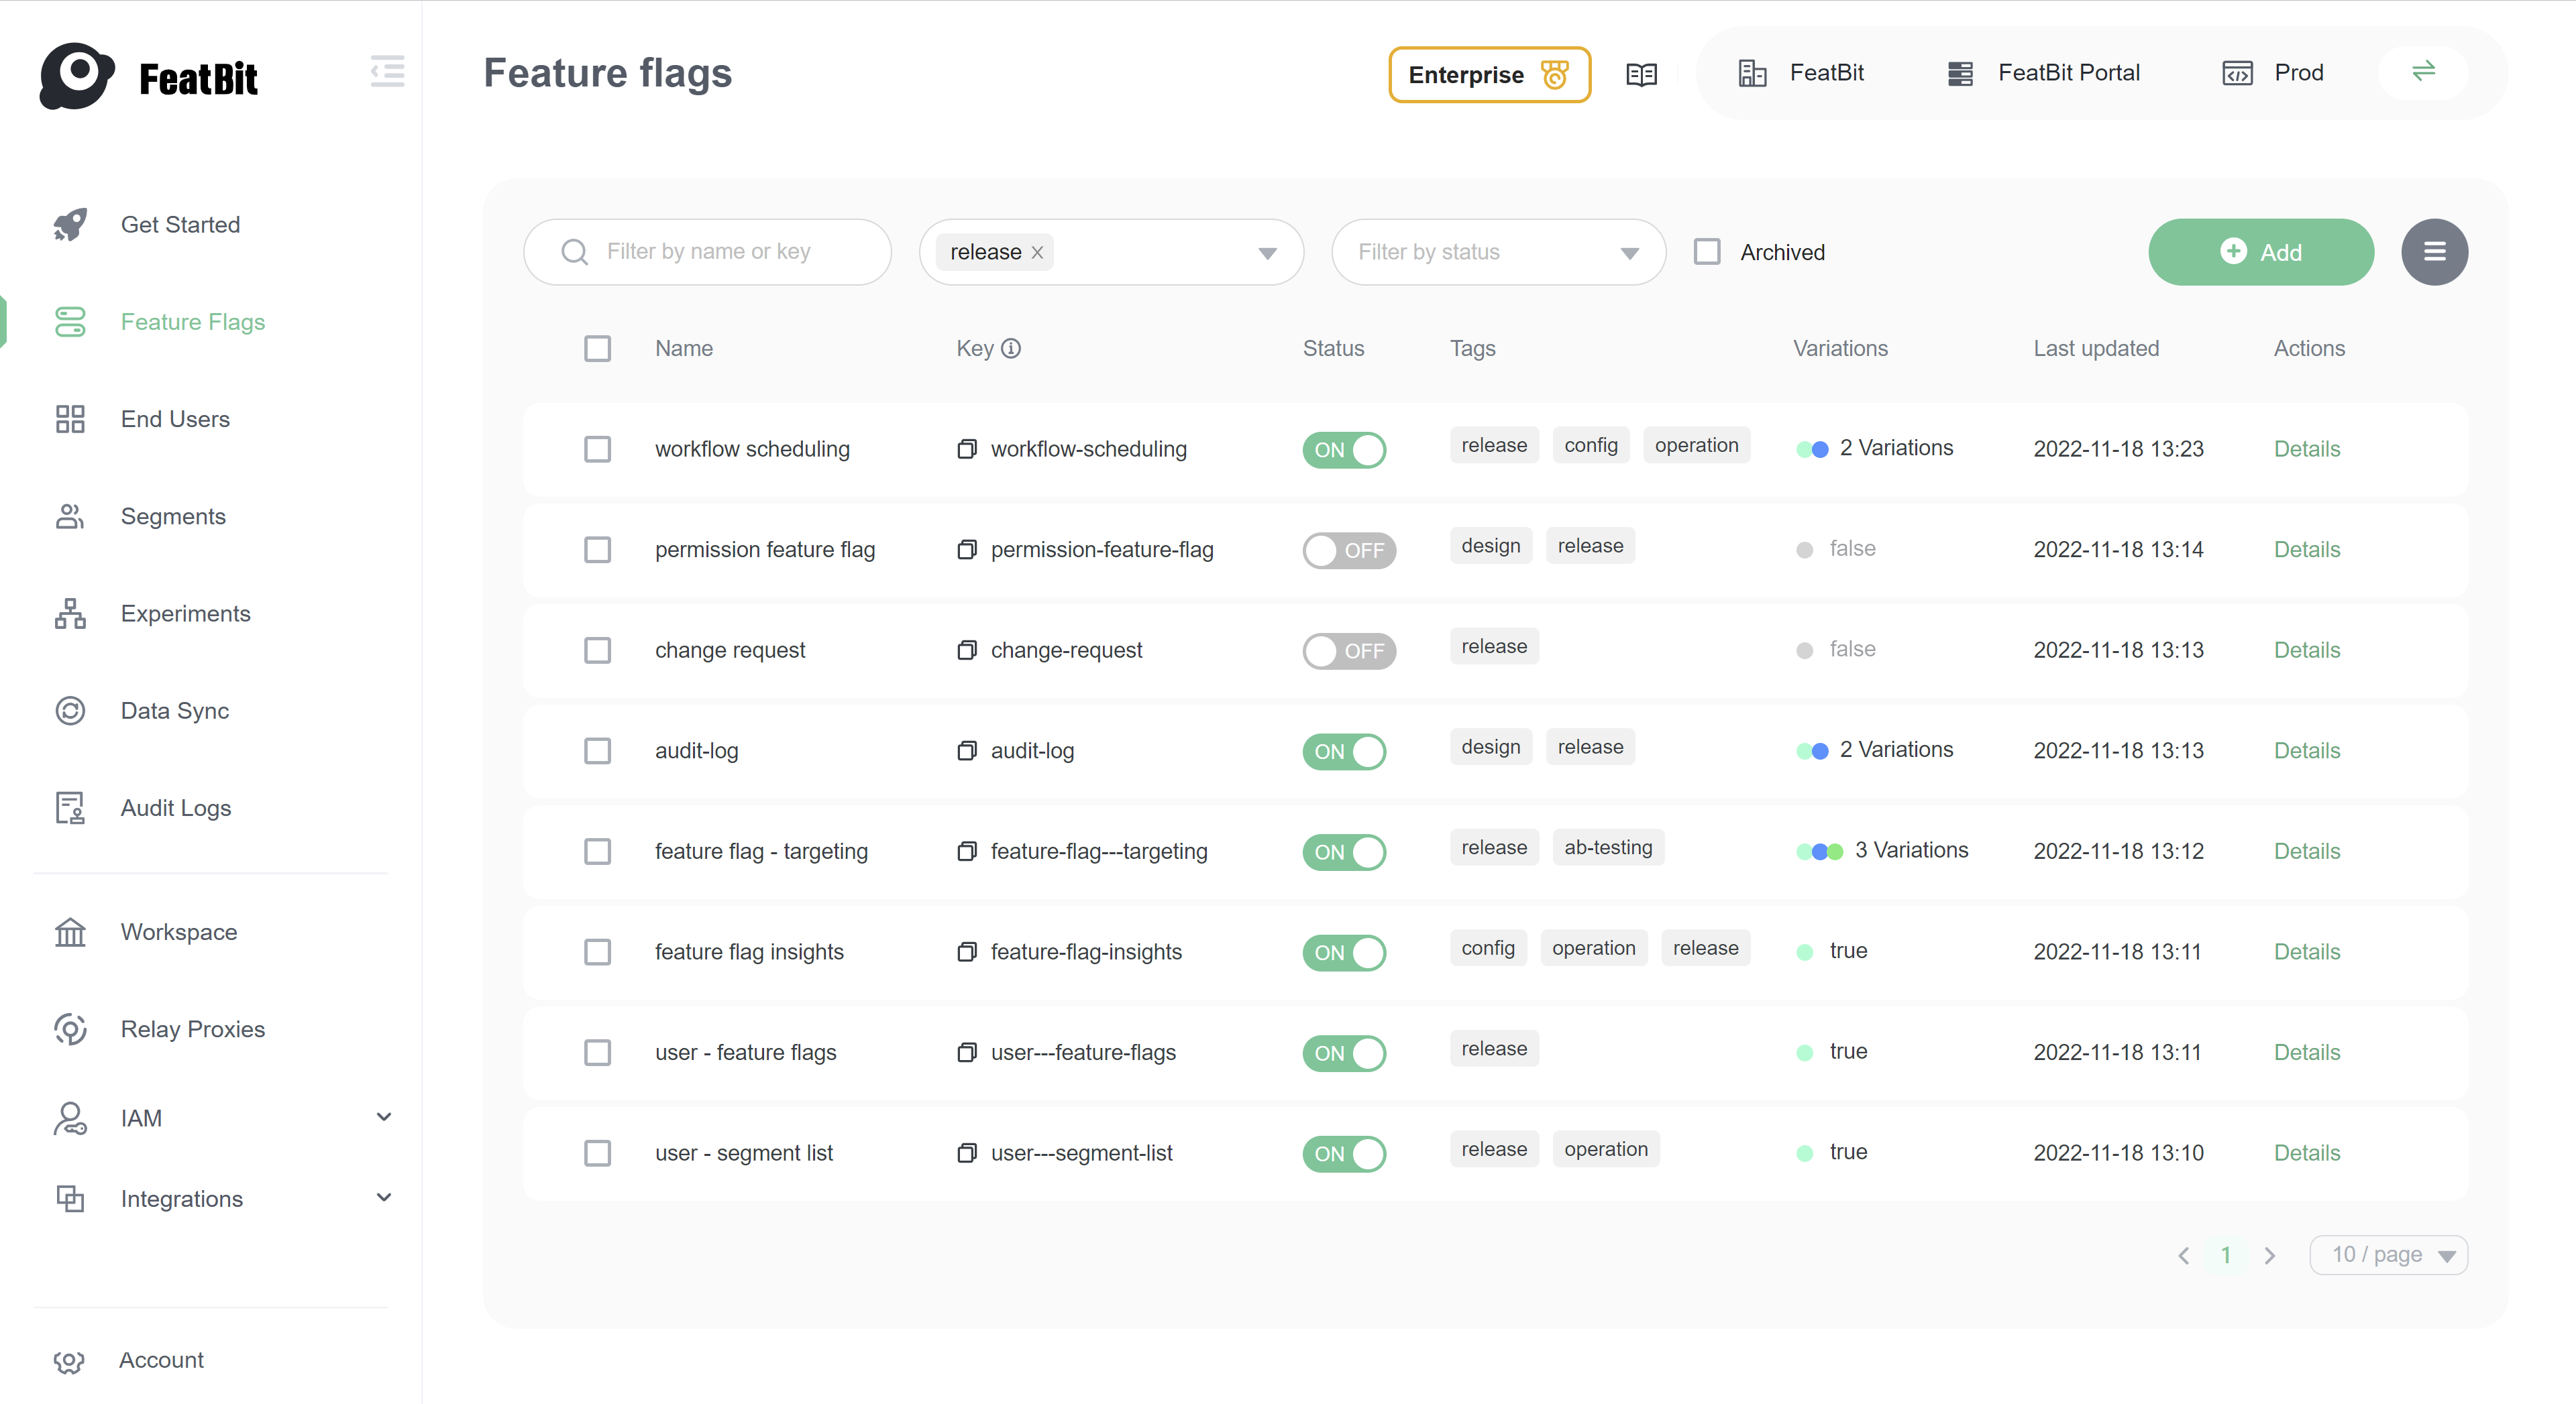Turn on permission feature flag
2576x1404 pixels.
(x=1349, y=550)
